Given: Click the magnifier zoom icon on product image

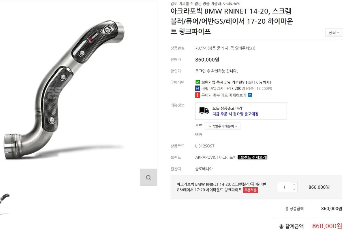Looking at the screenshot, I should coord(148,177).
